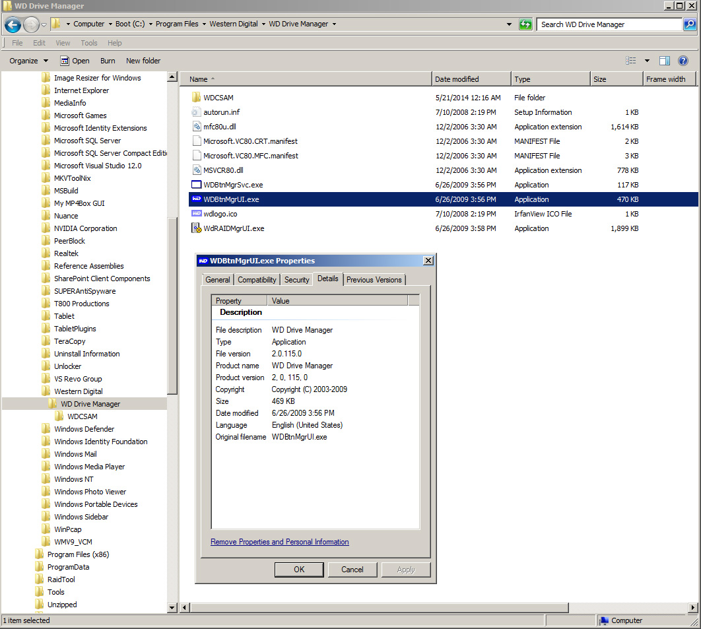Expand recent pages dropdown next to Forward

click(x=44, y=24)
